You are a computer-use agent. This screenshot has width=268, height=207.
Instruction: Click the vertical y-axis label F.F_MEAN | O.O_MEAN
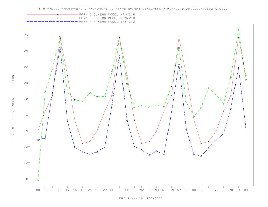[x=13, y=106]
